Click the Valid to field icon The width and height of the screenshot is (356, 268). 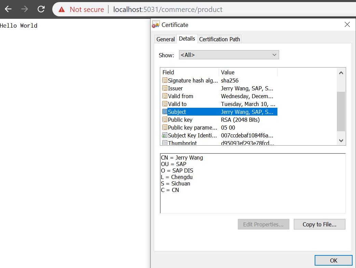tap(165, 104)
